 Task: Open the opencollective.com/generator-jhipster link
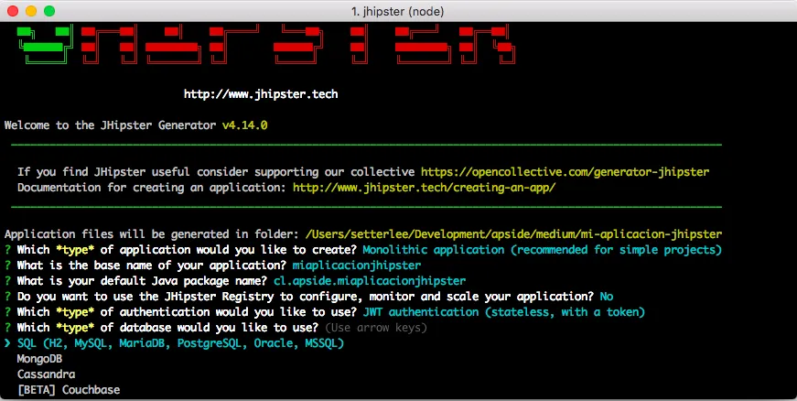click(x=565, y=172)
